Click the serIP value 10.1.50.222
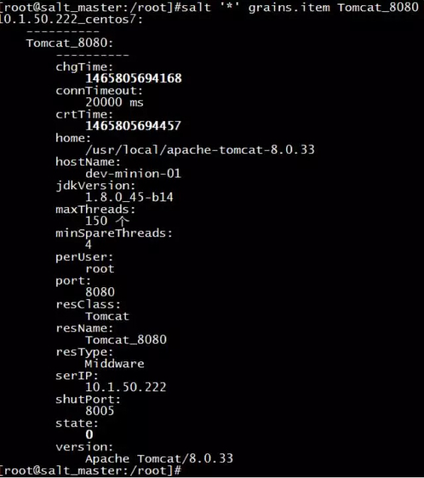This screenshot has width=424, height=478. point(126,387)
